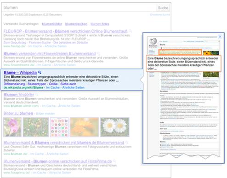227x178 pixels.
Task: Open the Erweiterte Suche link
Action: [160, 15]
